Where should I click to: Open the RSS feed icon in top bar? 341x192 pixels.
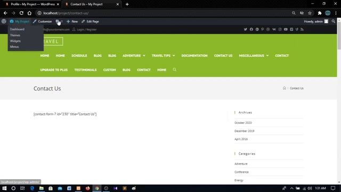pos(302,29)
